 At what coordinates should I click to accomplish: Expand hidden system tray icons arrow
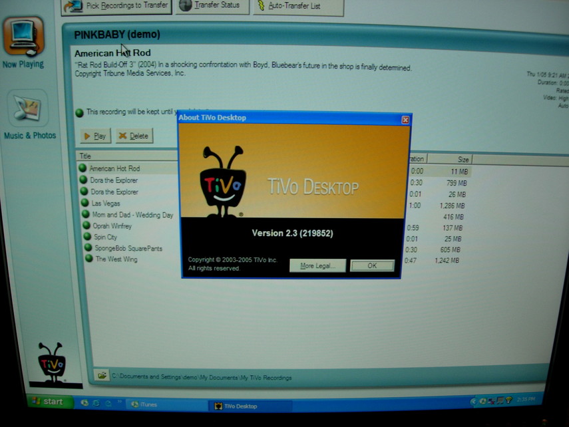473,401
